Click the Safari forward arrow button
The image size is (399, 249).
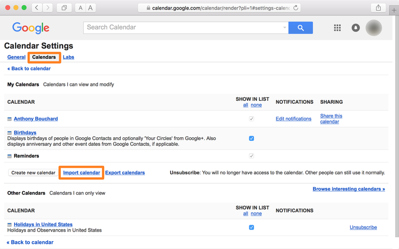pos(47,7)
